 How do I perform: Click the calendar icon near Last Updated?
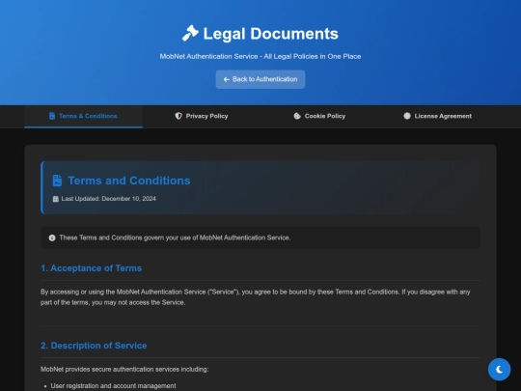tap(56, 199)
